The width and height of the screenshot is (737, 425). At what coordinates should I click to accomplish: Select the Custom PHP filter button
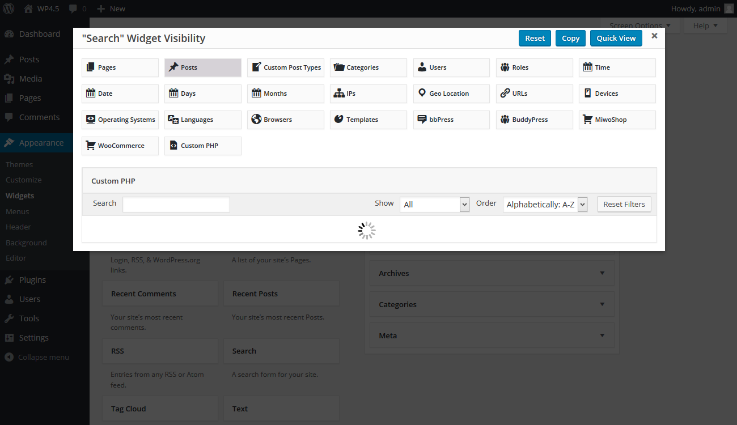(x=203, y=146)
